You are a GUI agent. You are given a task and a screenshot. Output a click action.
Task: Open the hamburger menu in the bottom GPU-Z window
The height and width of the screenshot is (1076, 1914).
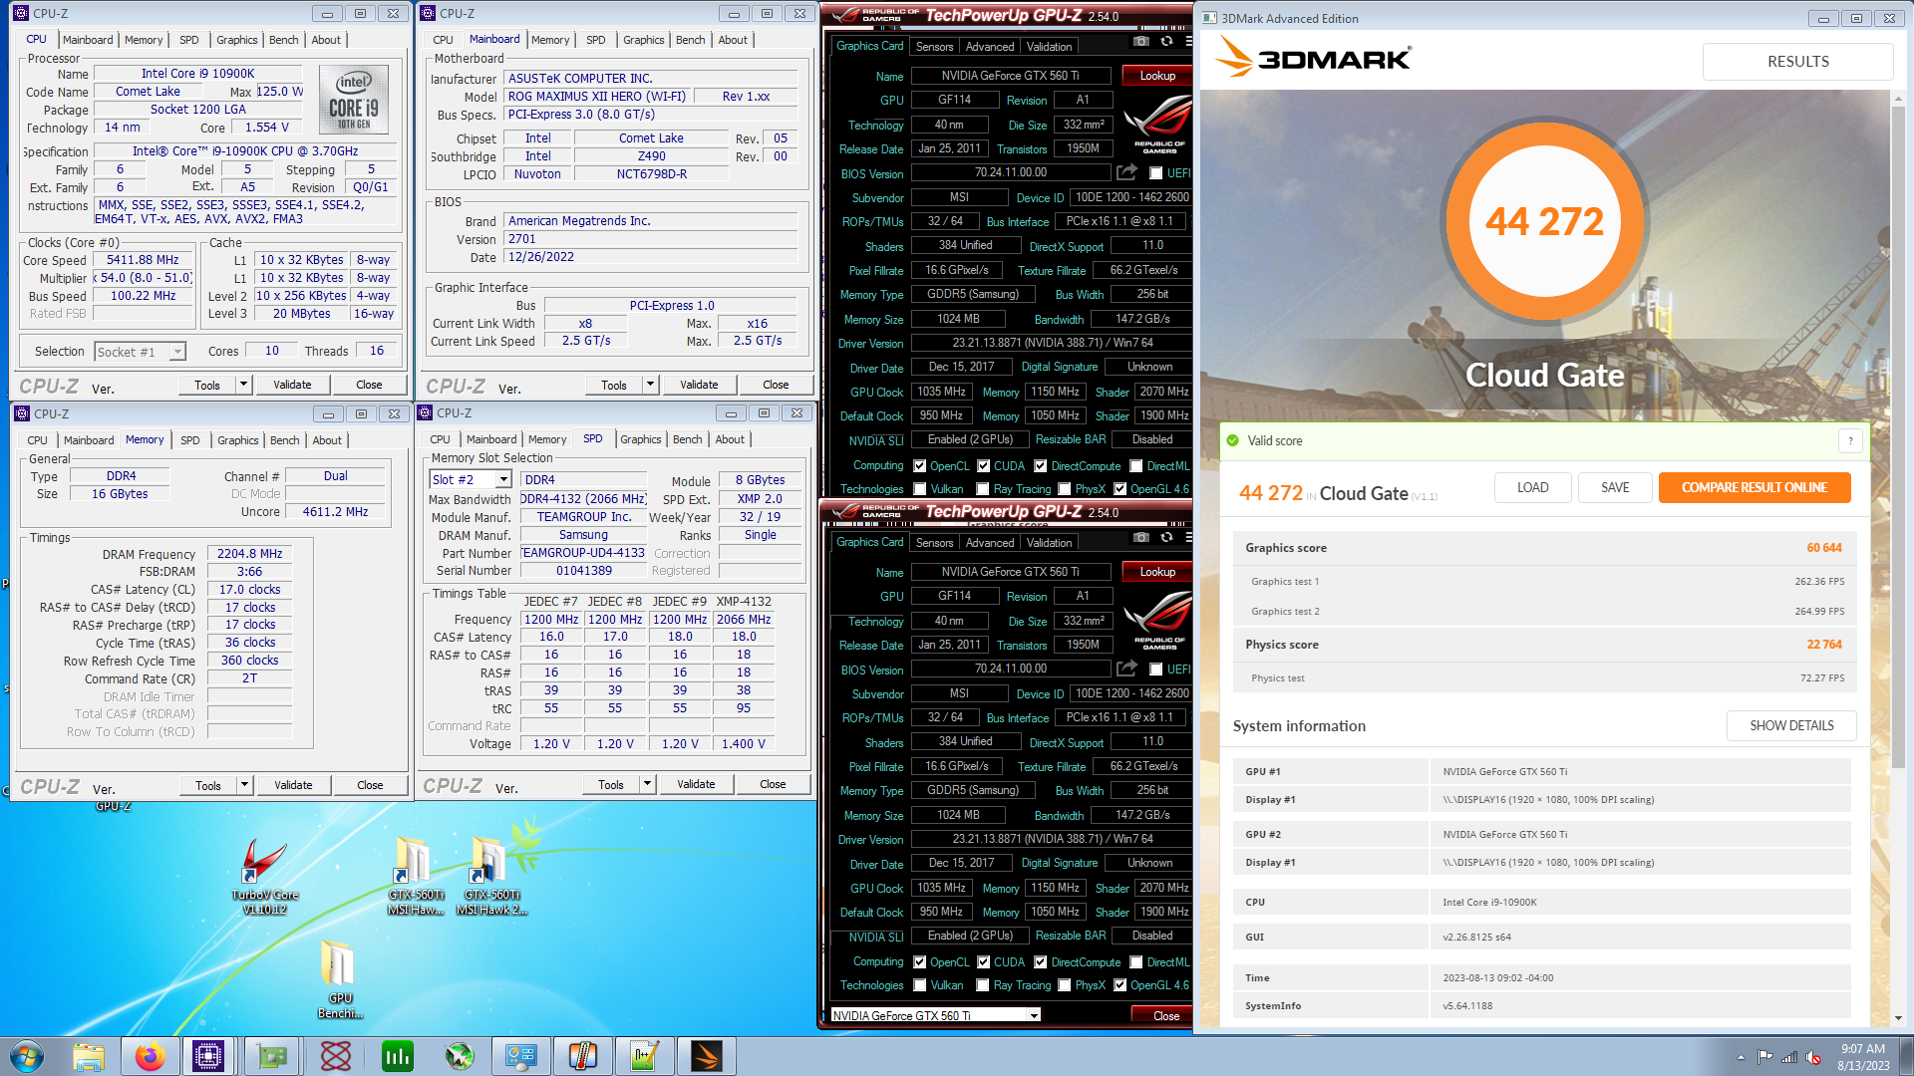click(x=1188, y=537)
